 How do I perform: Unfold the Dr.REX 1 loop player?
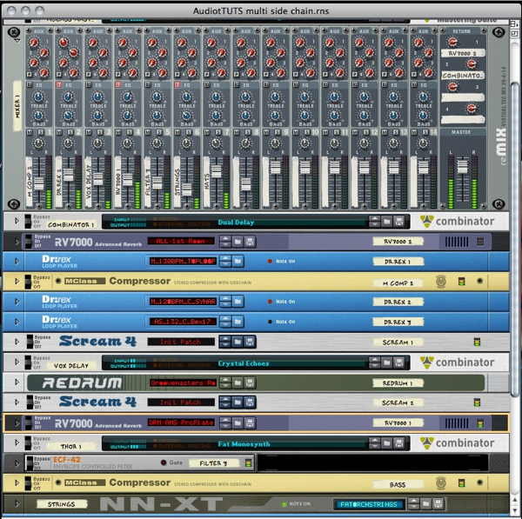16,261
